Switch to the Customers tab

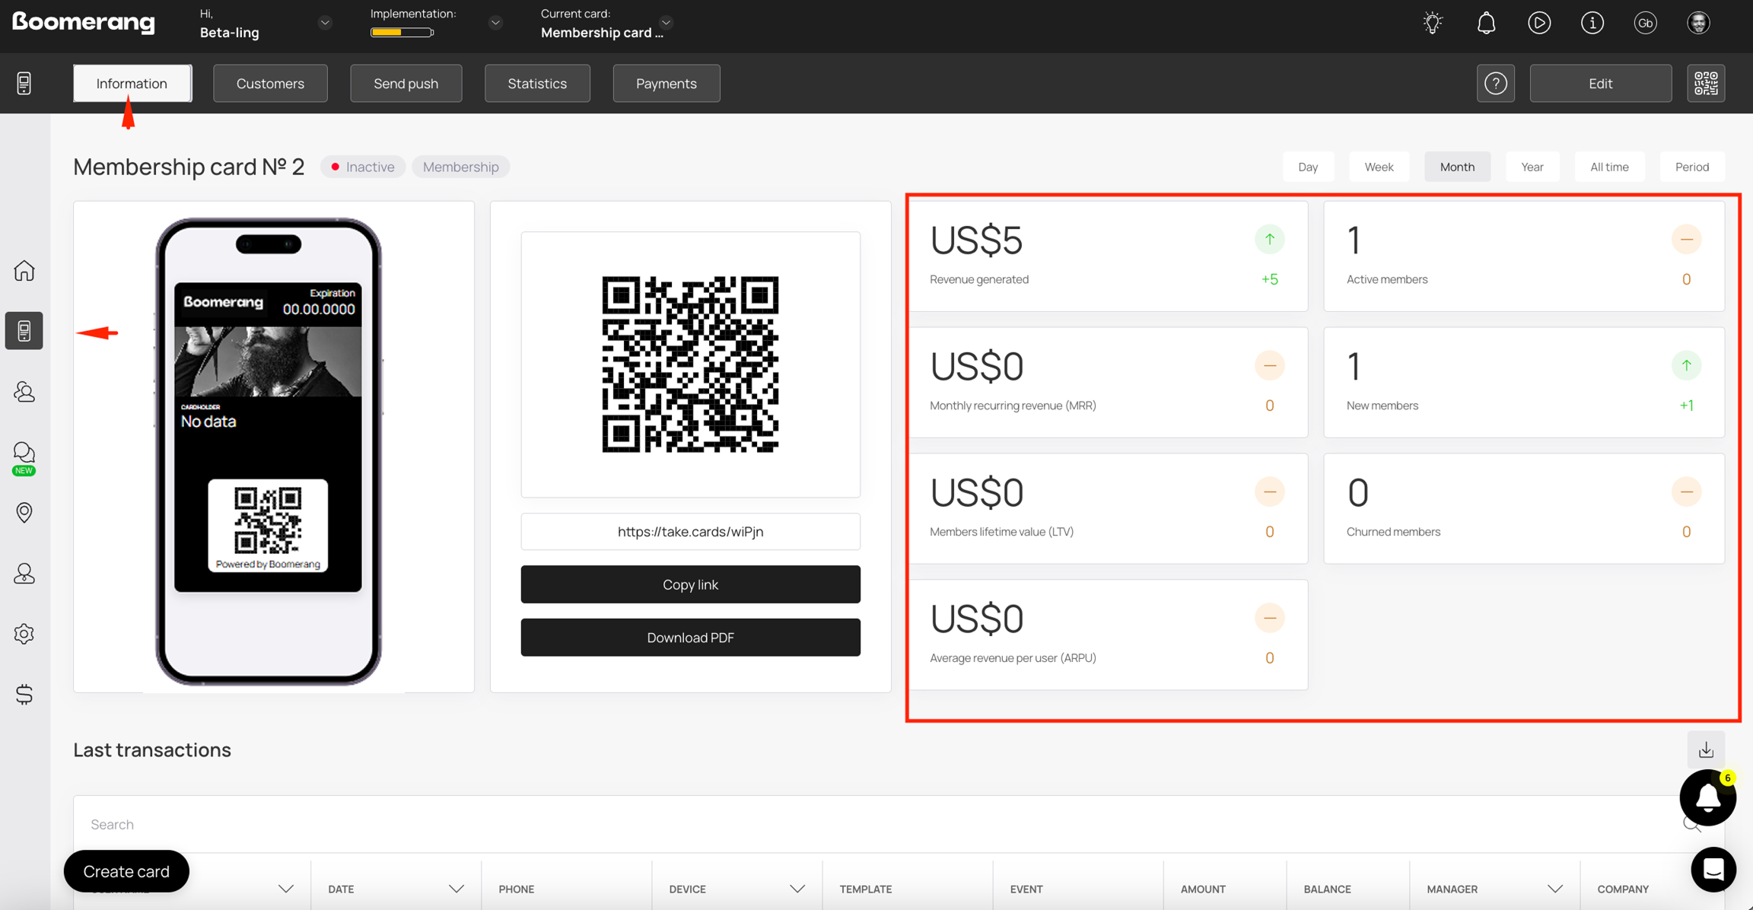(270, 83)
